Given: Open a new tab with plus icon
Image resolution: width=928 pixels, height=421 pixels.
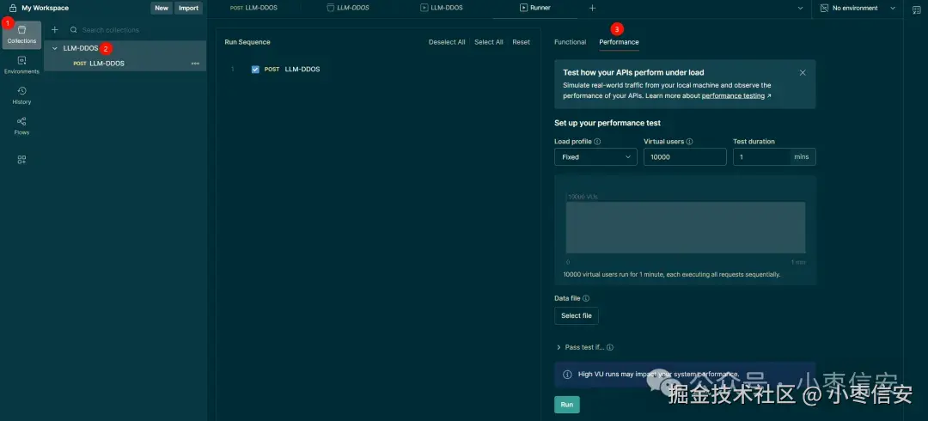Looking at the screenshot, I should (592, 9).
